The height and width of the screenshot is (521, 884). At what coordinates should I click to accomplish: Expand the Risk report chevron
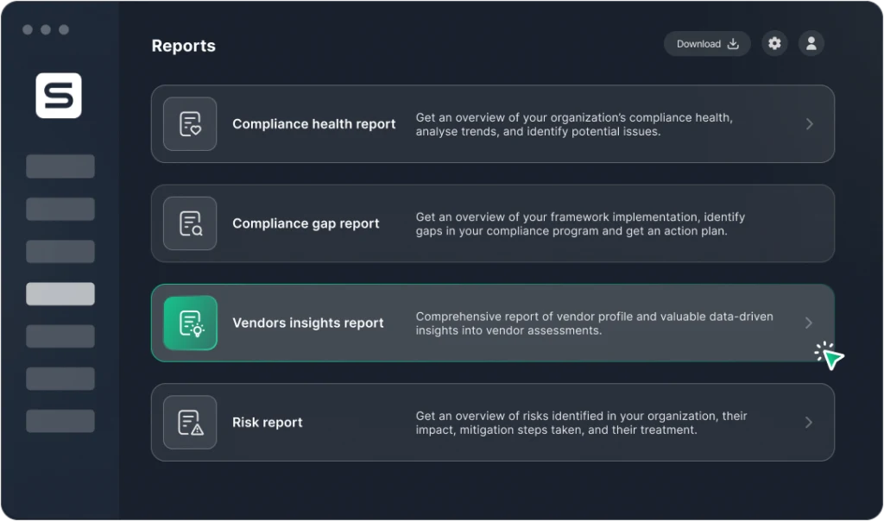click(809, 423)
